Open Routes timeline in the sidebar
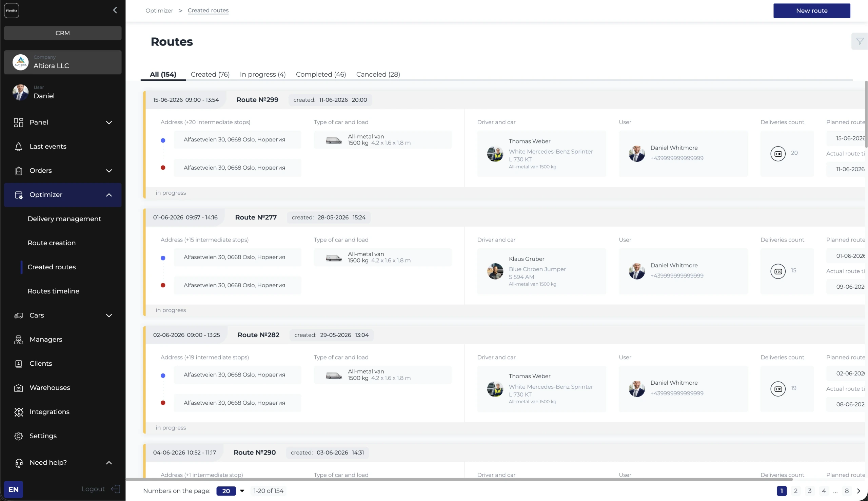The width and height of the screenshot is (868, 501). 53,291
